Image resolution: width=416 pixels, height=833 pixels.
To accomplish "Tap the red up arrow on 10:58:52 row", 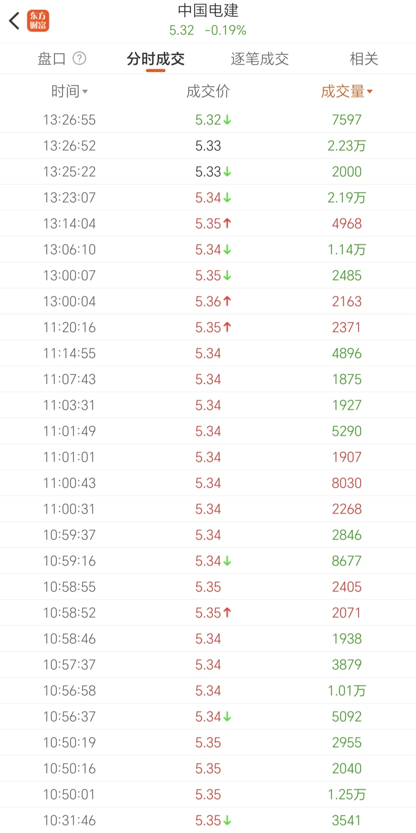I will tap(227, 613).
